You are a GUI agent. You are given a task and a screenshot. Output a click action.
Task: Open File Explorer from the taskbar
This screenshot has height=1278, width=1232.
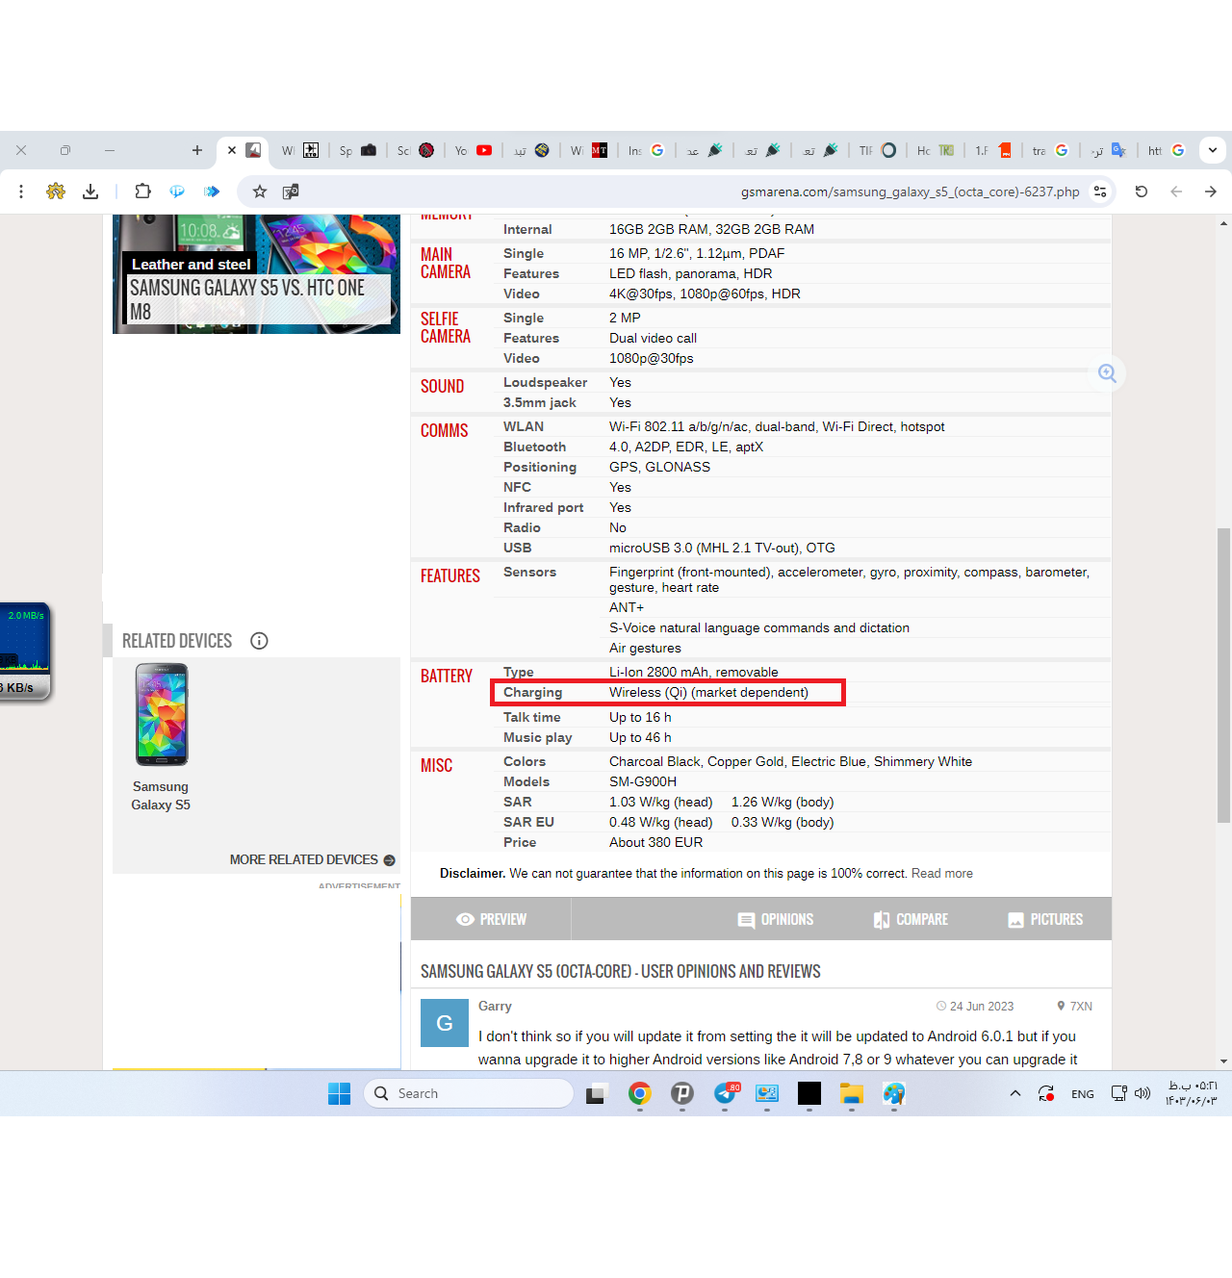point(852,1093)
